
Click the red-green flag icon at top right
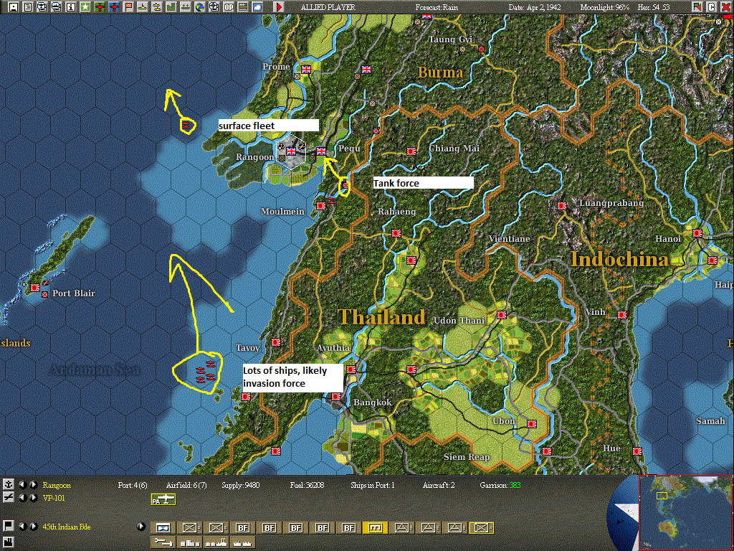click(697, 6)
